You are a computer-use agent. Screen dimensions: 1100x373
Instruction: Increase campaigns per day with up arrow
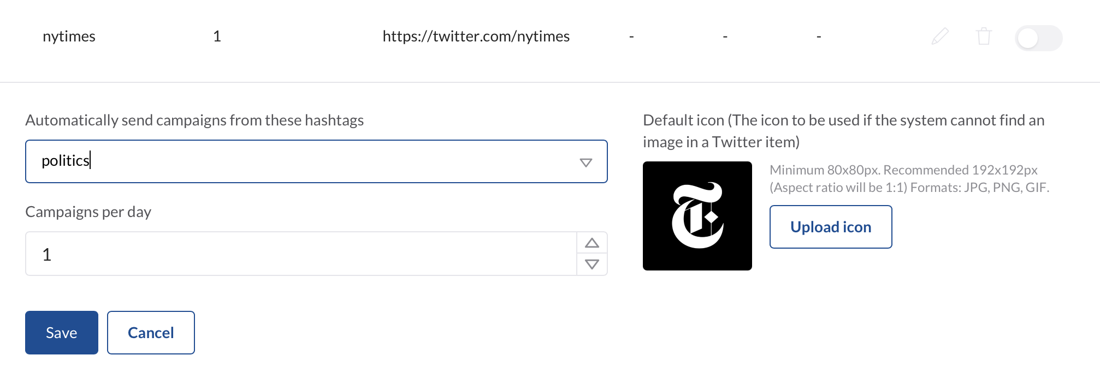(592, 243)
